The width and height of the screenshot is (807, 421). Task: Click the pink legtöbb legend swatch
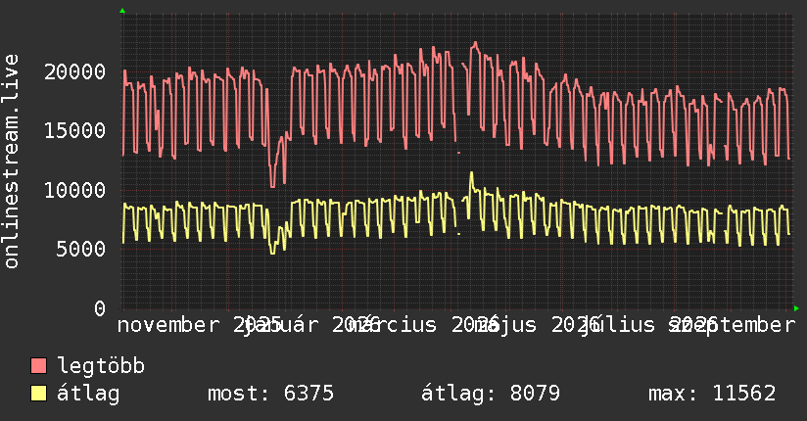click(x=39, y=366)
